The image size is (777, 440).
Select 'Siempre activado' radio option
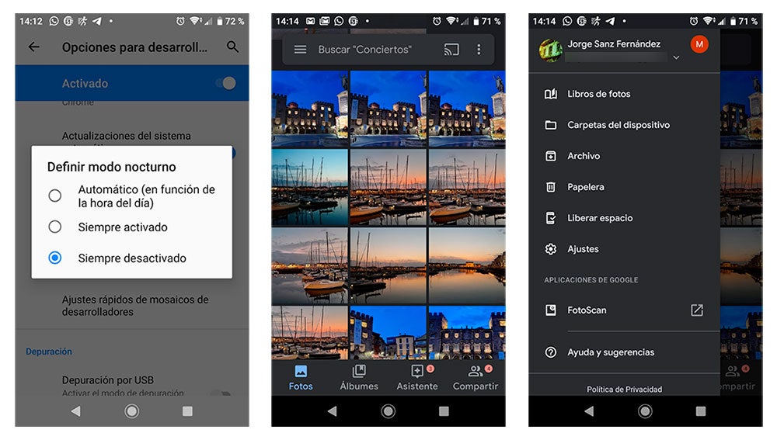55,227
